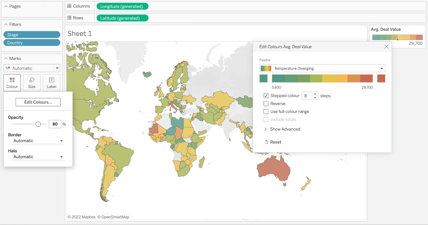Viewport: 428px width, 225px height.
Task: Increase the steps value above 8
Action: pos(315,94)
